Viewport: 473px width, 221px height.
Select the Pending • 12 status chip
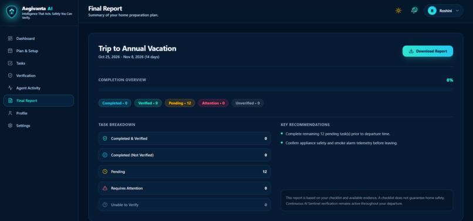tap(180, 103)
